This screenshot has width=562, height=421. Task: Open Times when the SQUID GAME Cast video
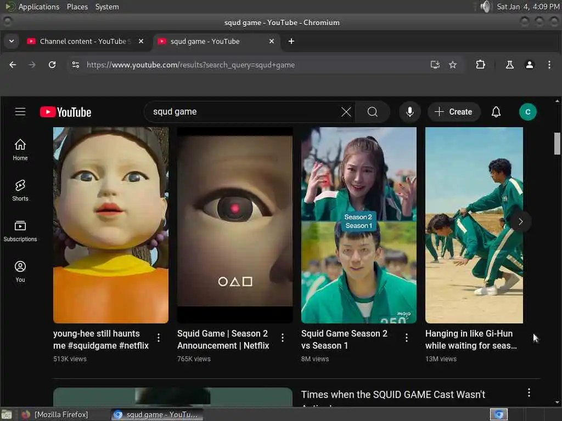(x=393, y=395)
